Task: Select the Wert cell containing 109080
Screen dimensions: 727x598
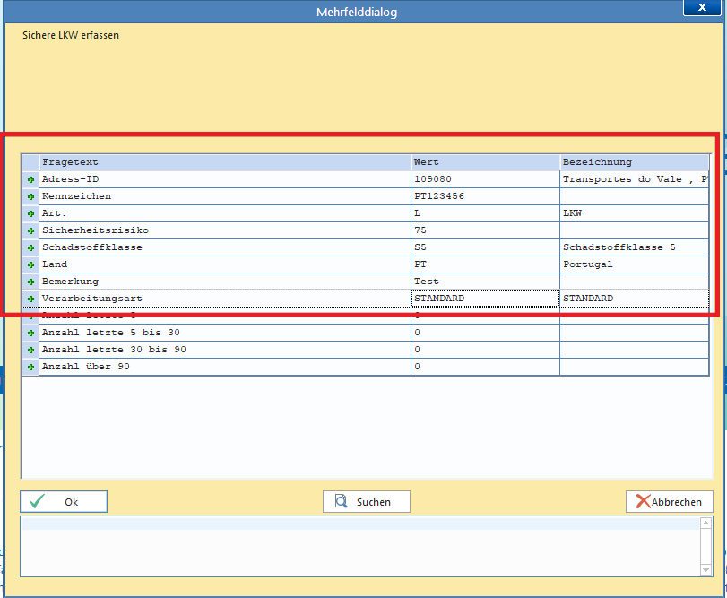Action: click(486, 179)
